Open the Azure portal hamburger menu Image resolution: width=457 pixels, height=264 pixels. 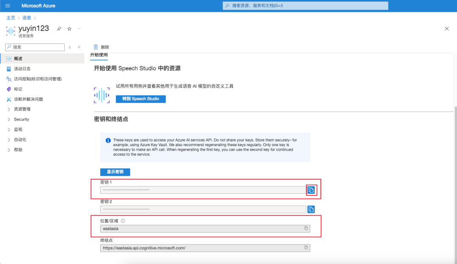click(x=7, y=5)
